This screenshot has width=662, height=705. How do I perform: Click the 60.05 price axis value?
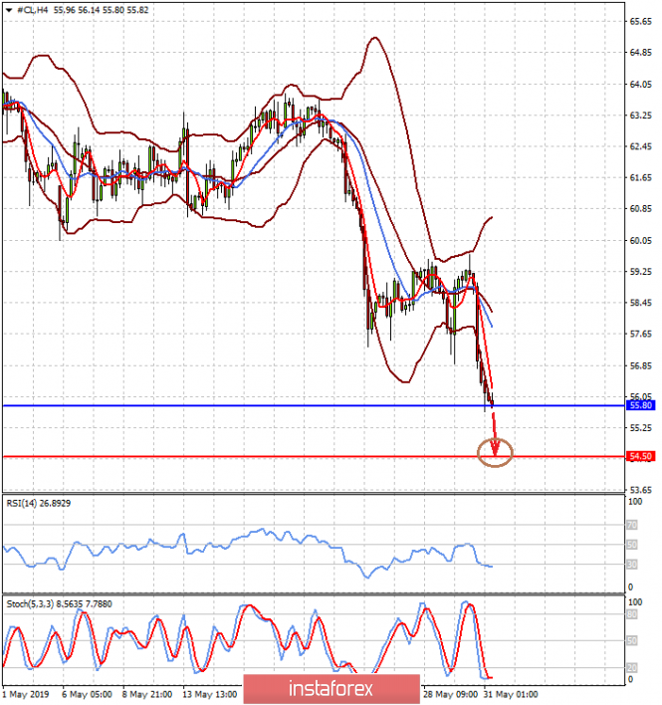coord(640,240)
